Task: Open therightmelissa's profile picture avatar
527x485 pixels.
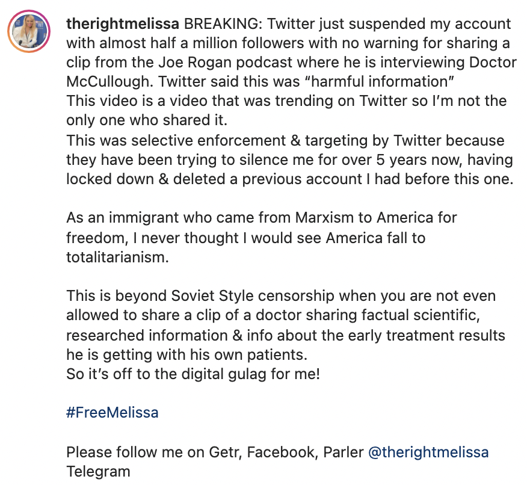Action: pos(29,31)
